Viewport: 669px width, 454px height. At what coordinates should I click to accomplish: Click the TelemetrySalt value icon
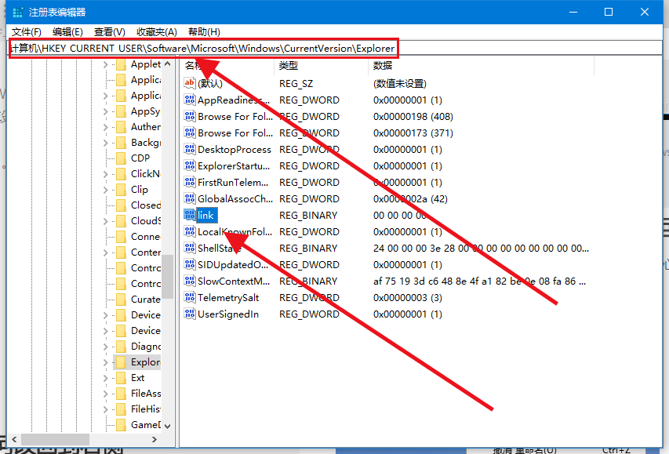coord(190,297)
